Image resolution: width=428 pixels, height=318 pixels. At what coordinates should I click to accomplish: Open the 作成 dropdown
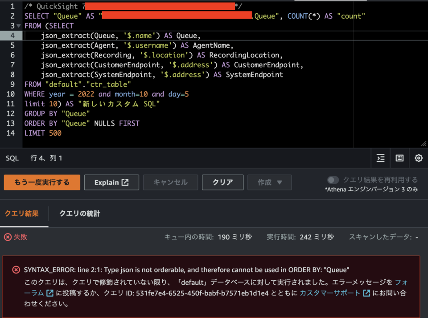point(269,182)
